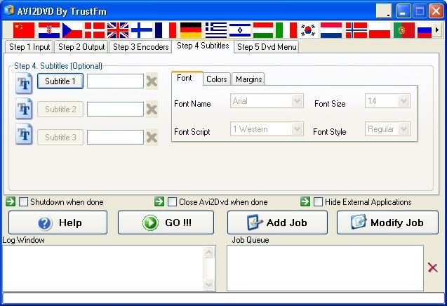Choose the Czech flag language
The height and width of the screenshot is (306, 447).
72,30
